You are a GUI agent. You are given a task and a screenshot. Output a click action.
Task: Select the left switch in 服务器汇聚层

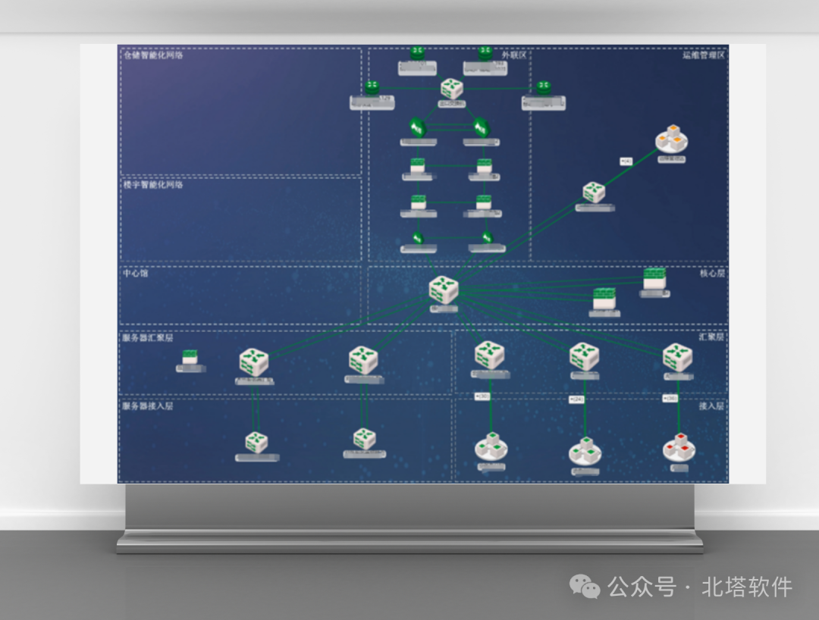254,362
